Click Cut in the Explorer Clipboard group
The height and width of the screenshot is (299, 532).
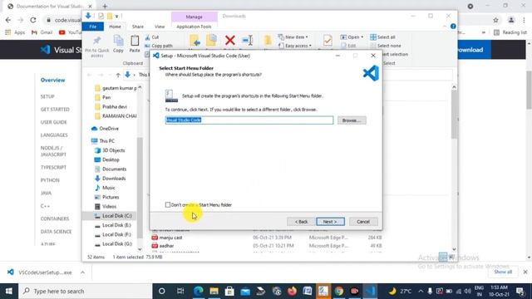click(152, 37)
